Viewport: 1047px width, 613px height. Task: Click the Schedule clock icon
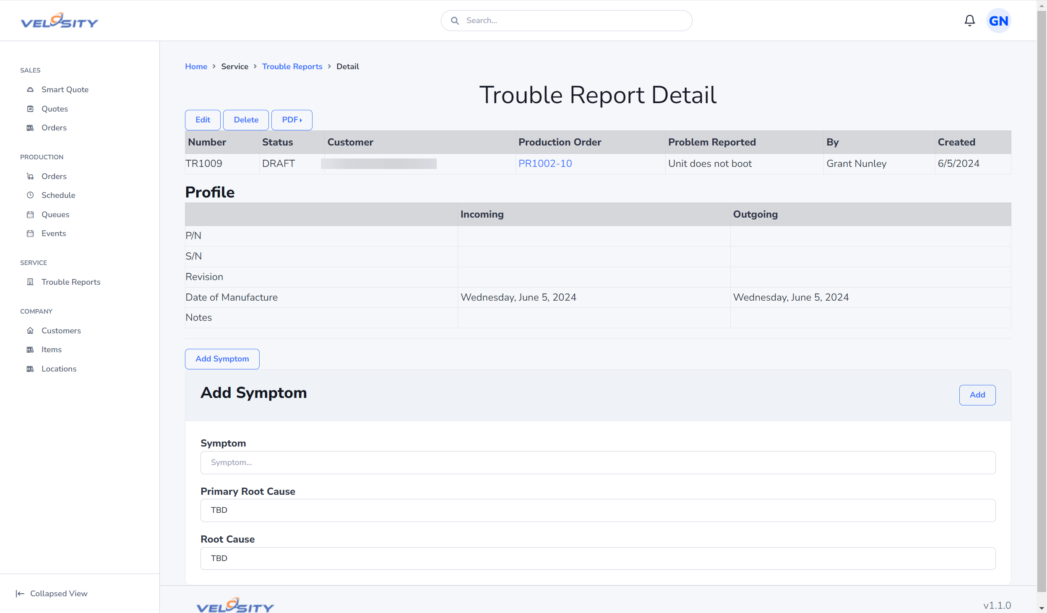click(30, 195)
